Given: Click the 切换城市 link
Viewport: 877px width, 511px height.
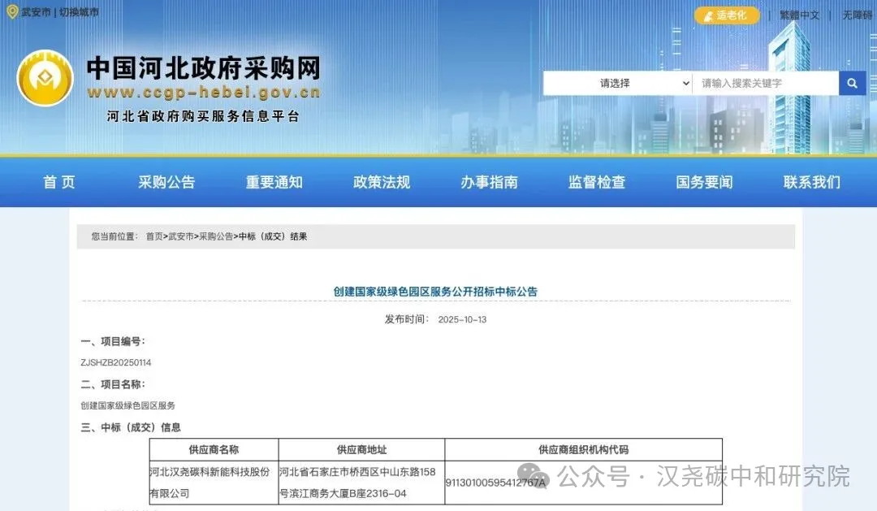Looking at the screenshot, I should click(x=80, y=12).
